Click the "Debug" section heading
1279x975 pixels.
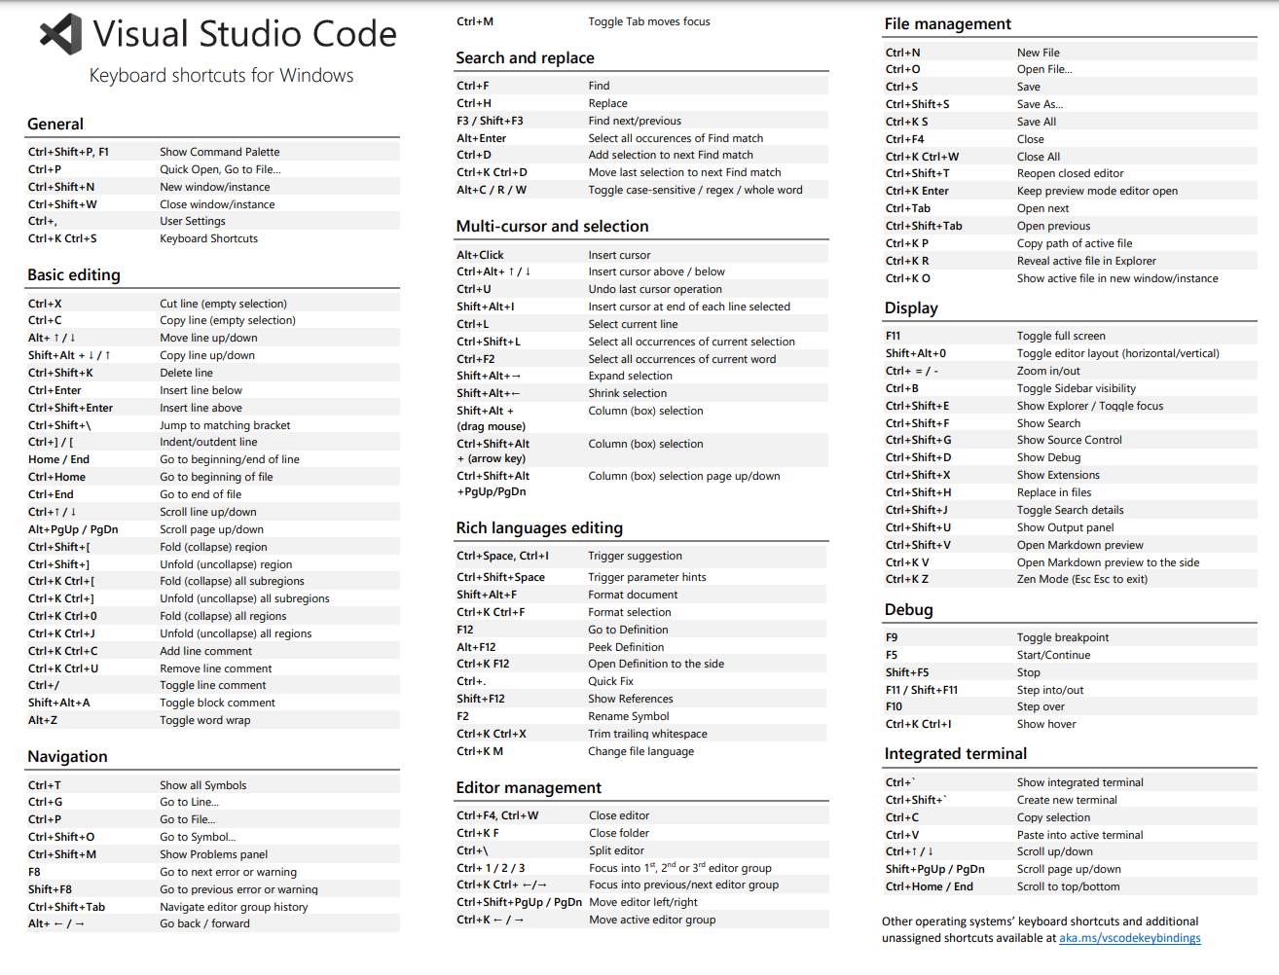tap(908, 610)
